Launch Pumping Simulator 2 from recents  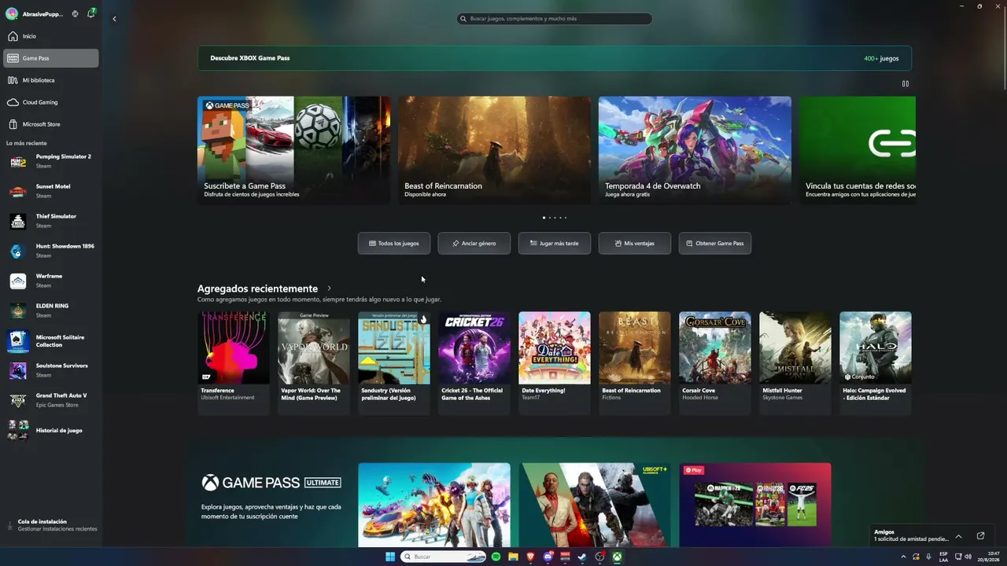[51, 161]
